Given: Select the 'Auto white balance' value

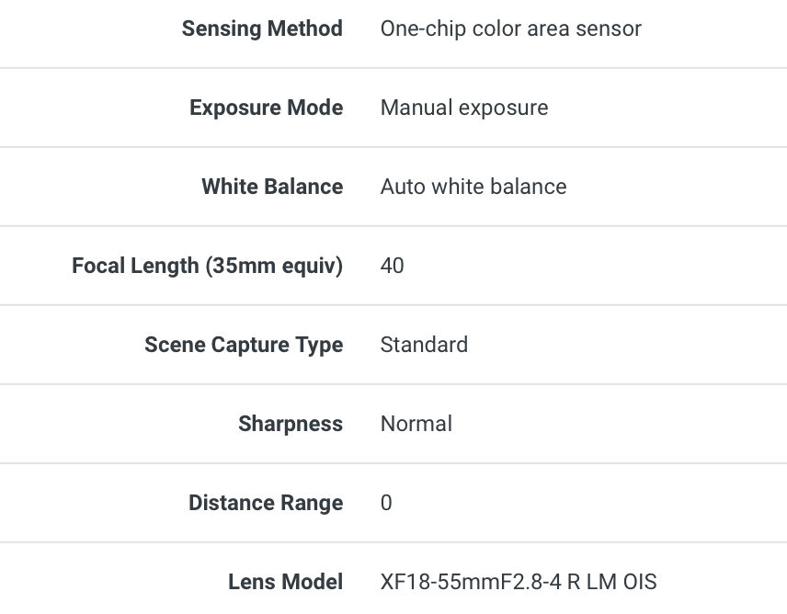Looking at the screenshot, I should click(473, 187).
